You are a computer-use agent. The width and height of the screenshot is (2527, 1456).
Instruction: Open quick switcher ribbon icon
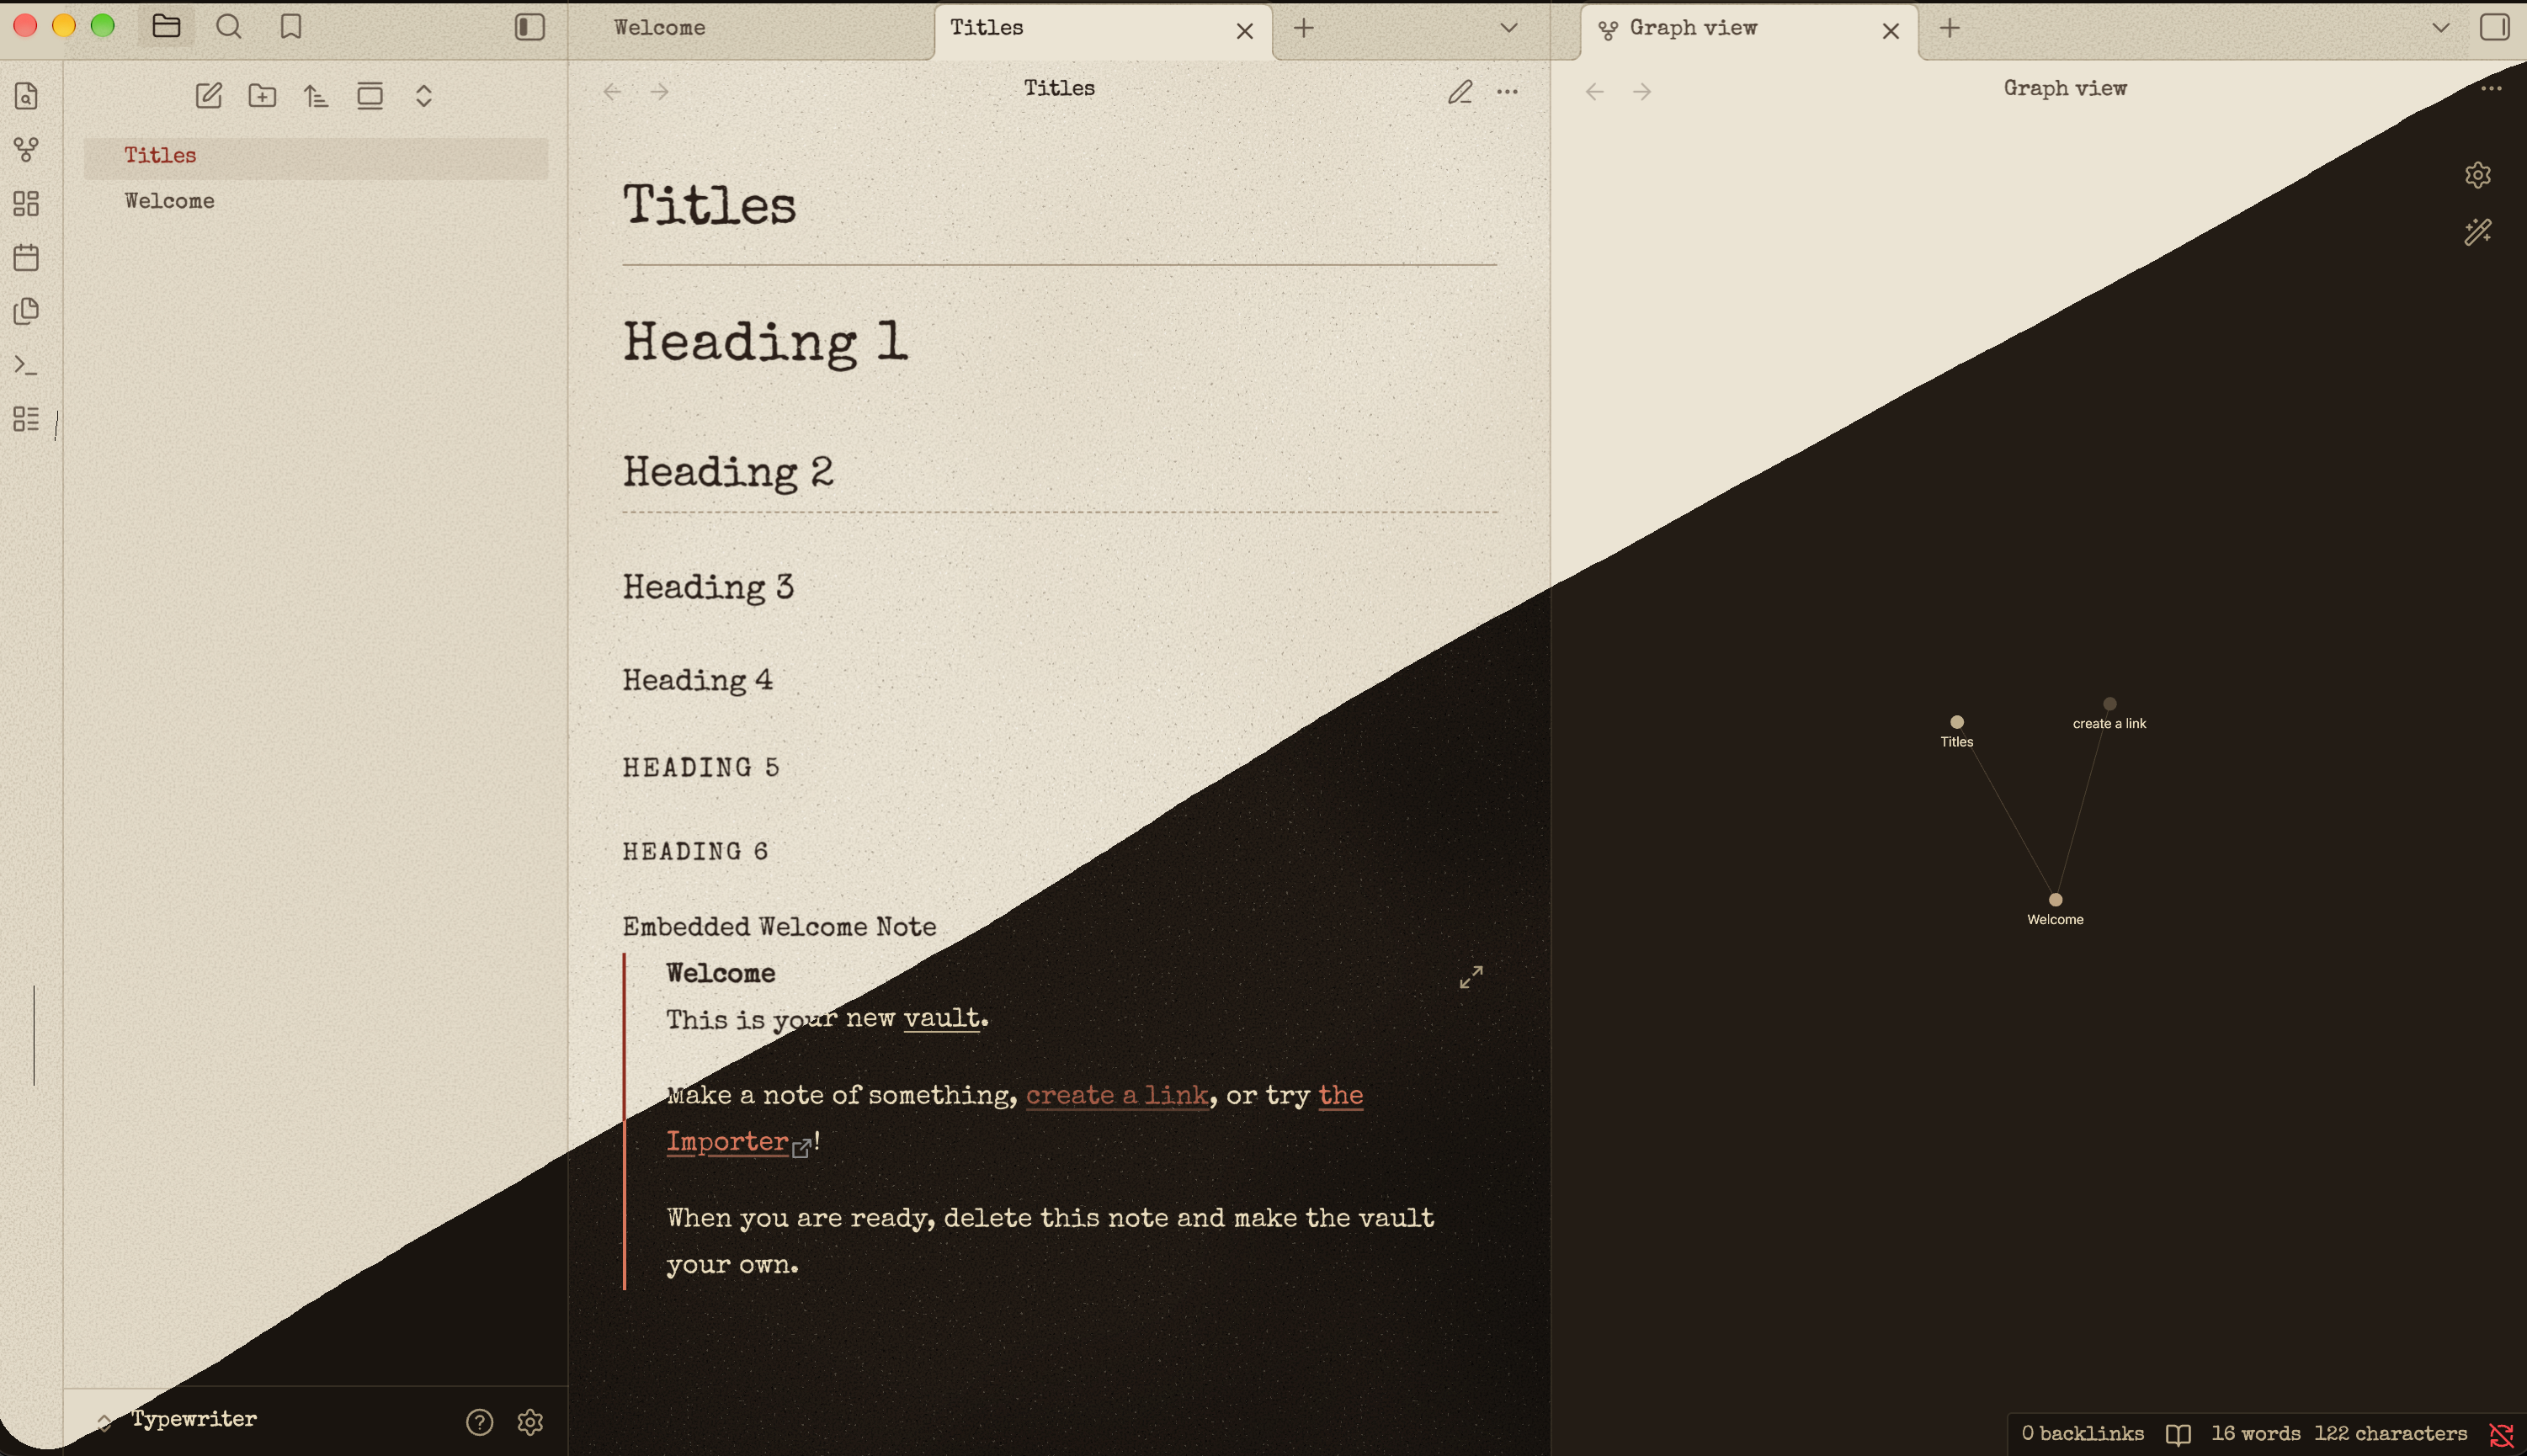click(27, 96)
